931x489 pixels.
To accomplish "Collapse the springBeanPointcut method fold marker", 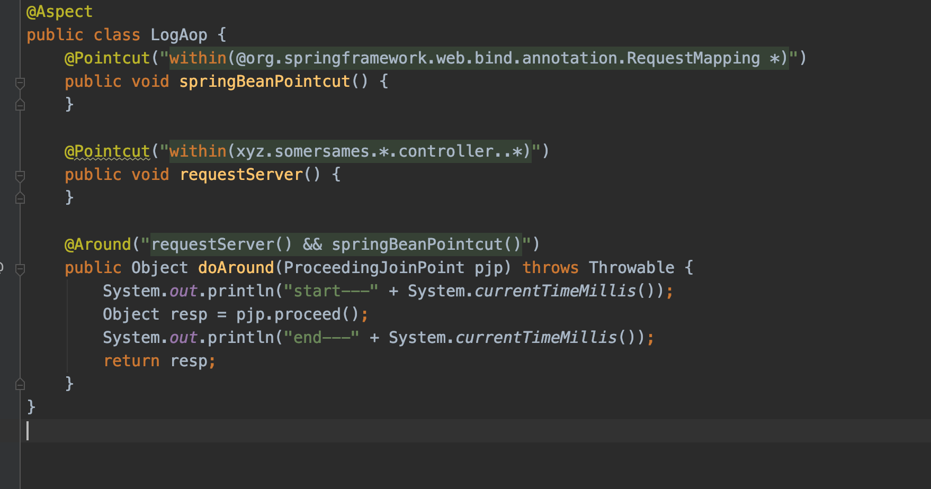I will coord(20,83).
